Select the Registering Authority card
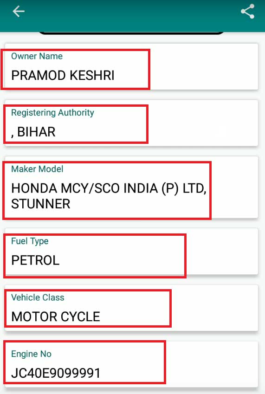Screen dimensions: 265x394 coord(131,123)
